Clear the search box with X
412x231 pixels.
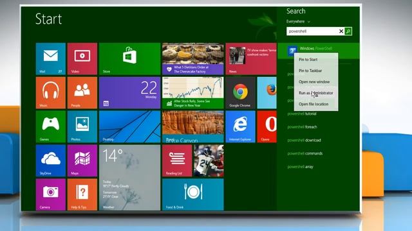pyautogui.click(x=341, y=31)
